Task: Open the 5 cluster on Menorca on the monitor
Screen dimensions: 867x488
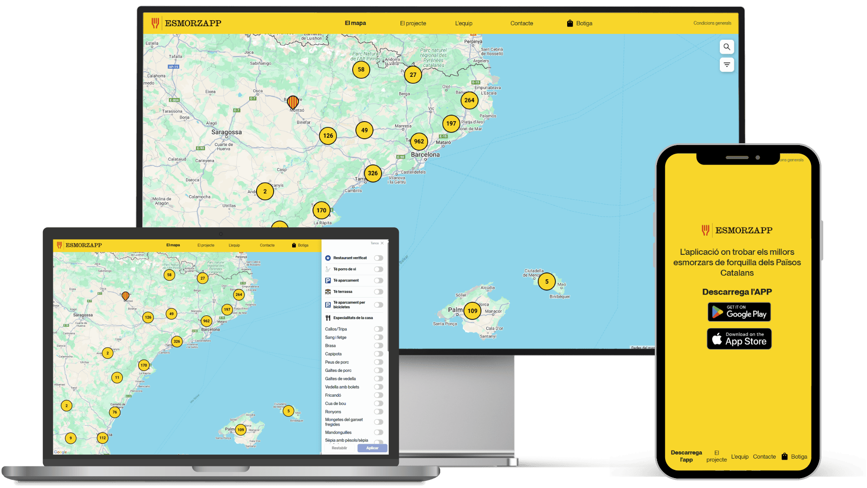Action: (547, 282)
